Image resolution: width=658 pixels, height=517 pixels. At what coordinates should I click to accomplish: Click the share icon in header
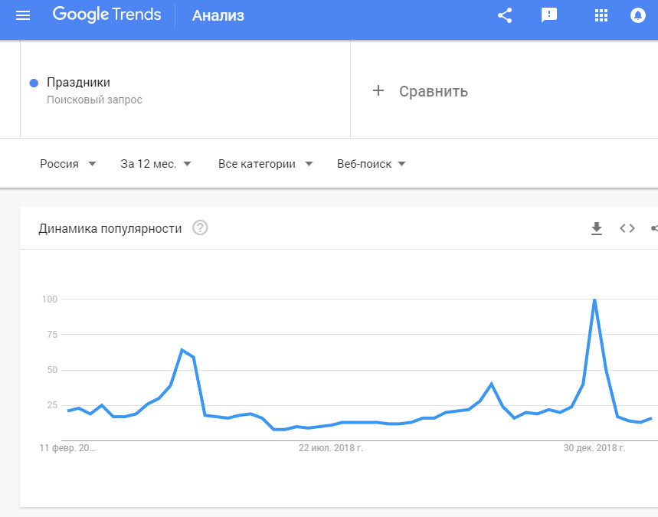pos(505,15)
